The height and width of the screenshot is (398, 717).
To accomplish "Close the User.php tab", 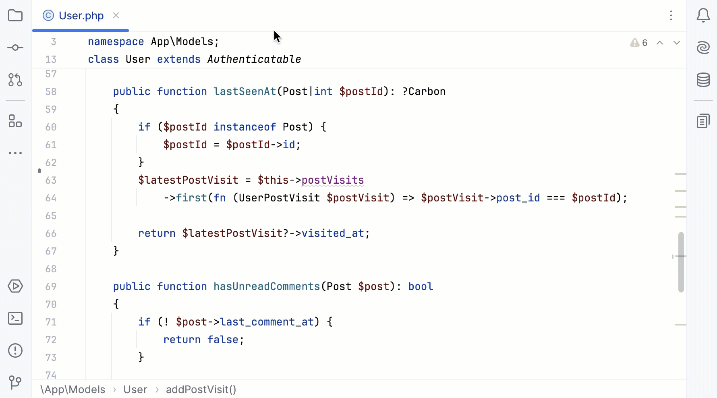I will point(116,15).
